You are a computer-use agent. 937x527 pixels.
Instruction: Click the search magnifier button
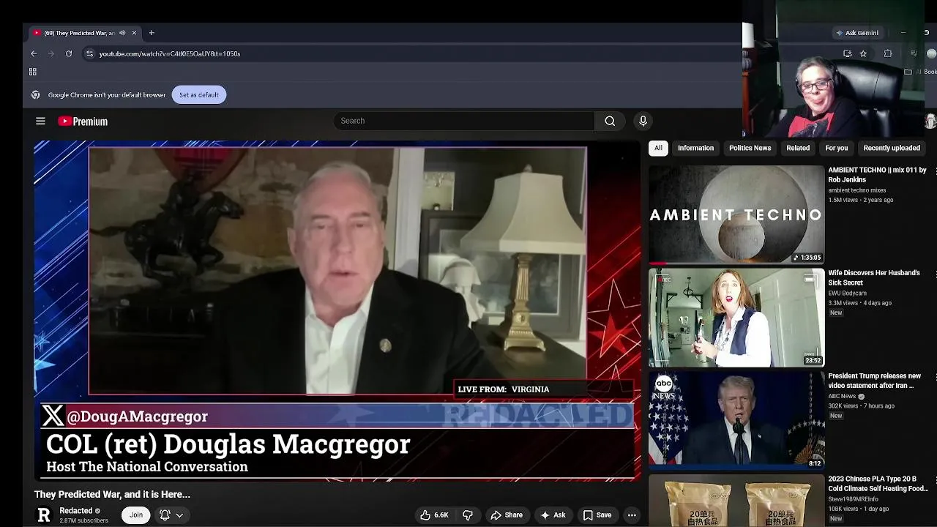pos(610,121)
